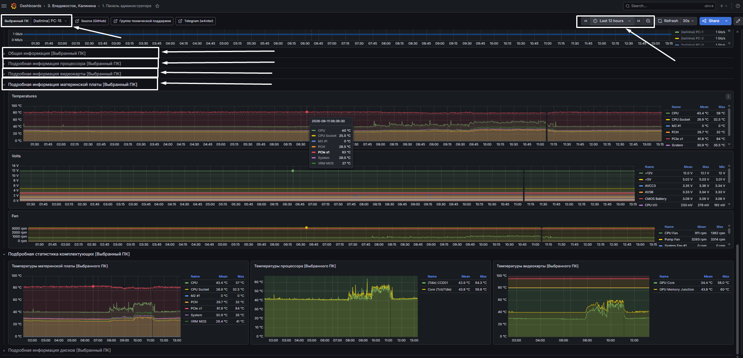The height and width of the screenshot is (358, 743).
Task: Click the Share button
Action: click(x=711, y=21)
